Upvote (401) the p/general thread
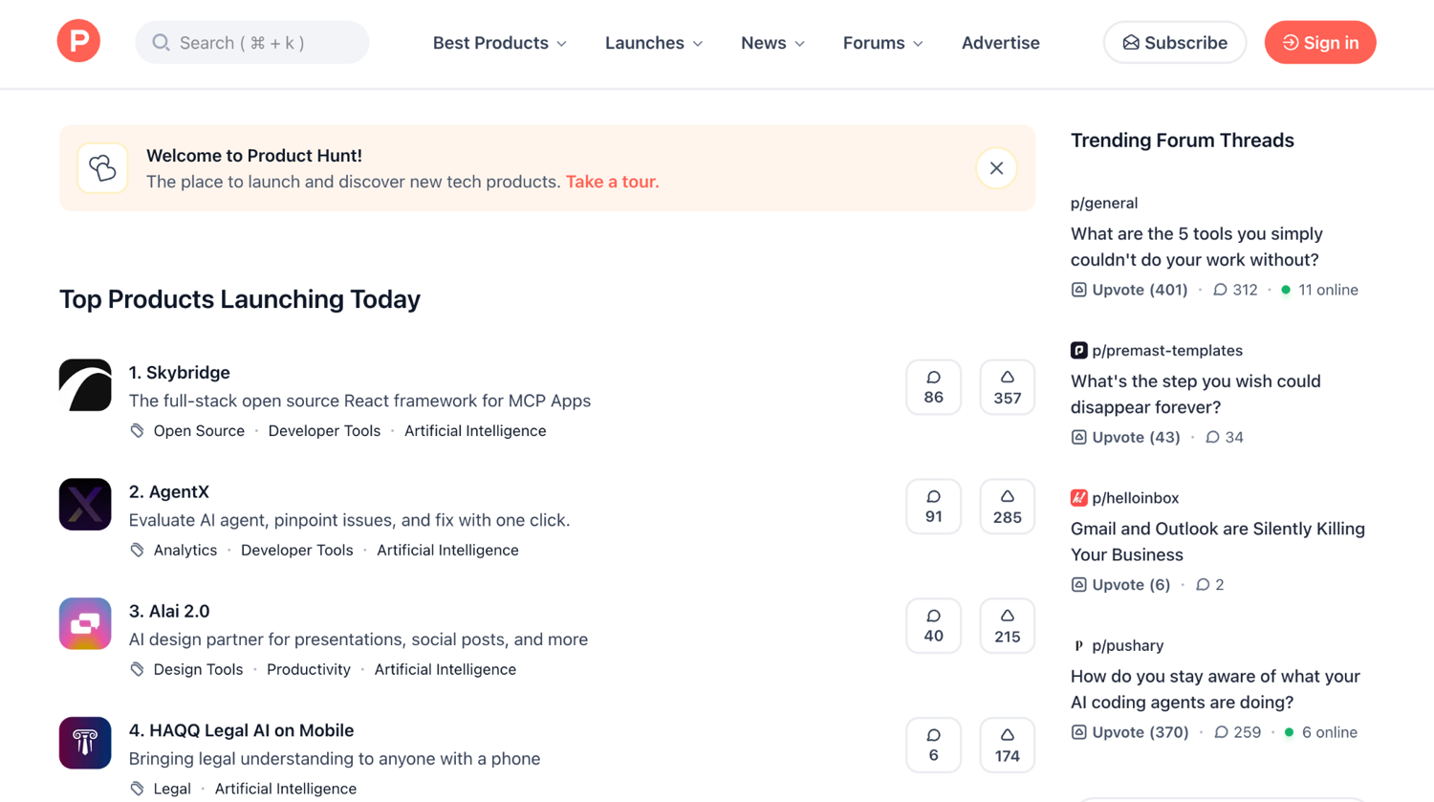Screen dimensions: 1434x802 point(1129,290)
